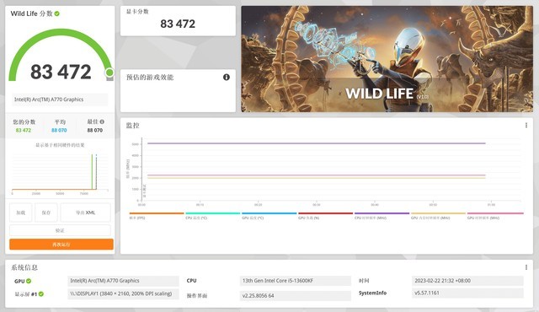Select the Intel Arc A770 Graphics GPU field

(124, 281)
